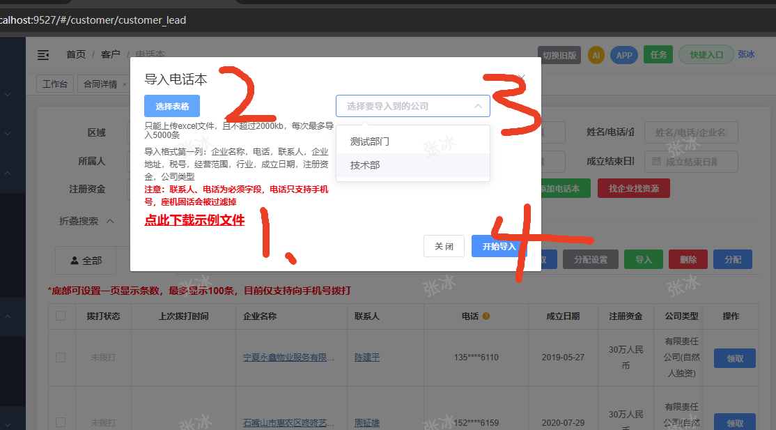The height and width of the screenshot is (430, 776).
Task: Click the 上次拨打时间 column header
Action: 184,316
